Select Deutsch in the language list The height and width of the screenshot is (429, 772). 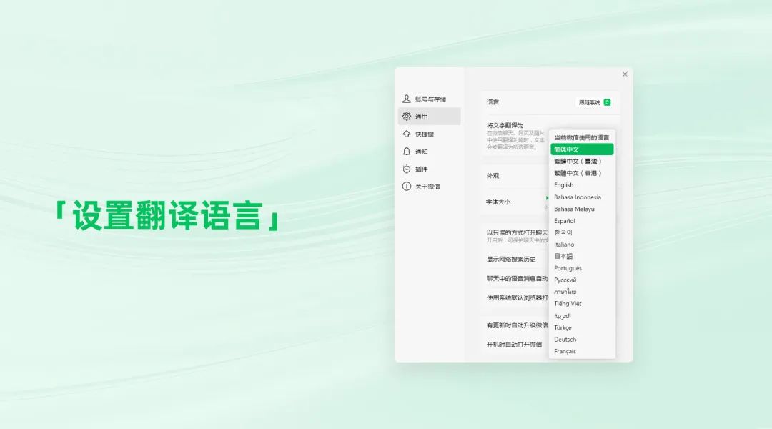coord(581,340)
